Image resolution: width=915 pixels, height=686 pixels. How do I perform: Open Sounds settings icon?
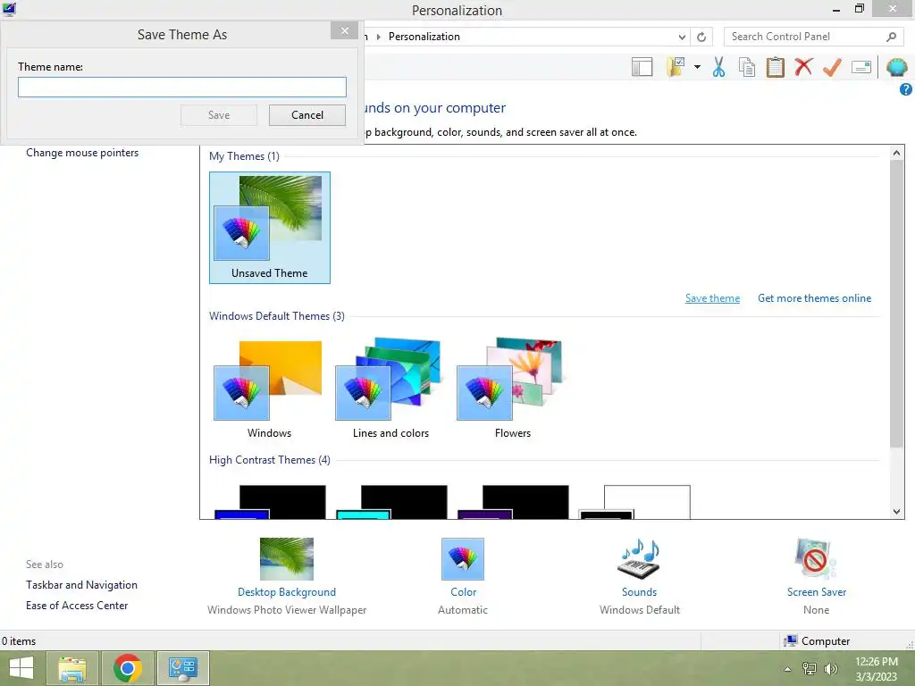coord(639,559)
